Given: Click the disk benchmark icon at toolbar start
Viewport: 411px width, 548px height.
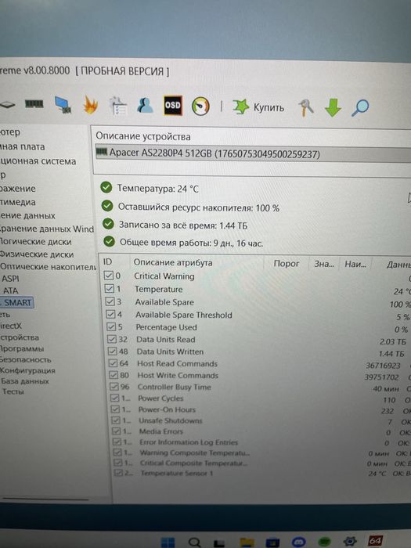Looking at the screenshot, I should (x=7, y=104).
